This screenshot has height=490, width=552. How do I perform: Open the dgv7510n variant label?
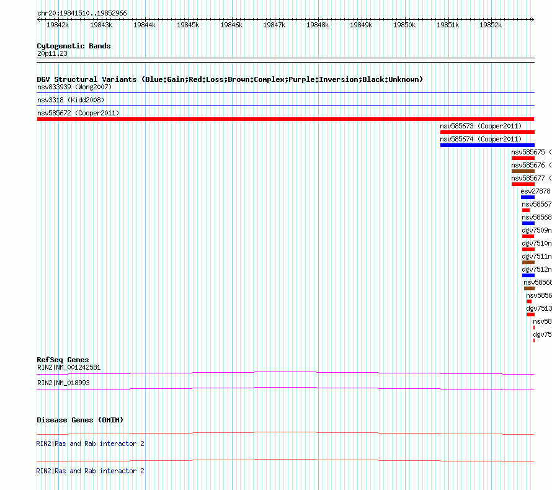[536, 243]
